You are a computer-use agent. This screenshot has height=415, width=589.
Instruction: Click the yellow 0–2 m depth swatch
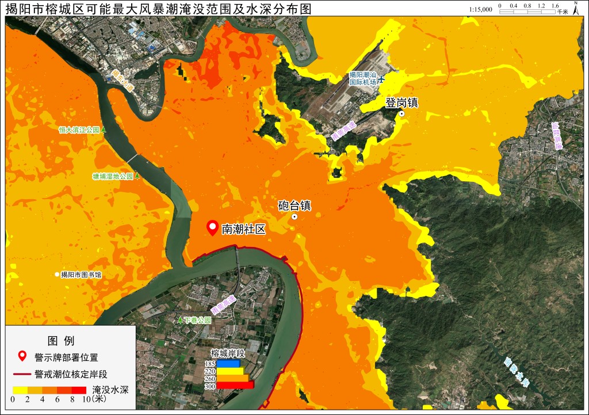(20, 390)
